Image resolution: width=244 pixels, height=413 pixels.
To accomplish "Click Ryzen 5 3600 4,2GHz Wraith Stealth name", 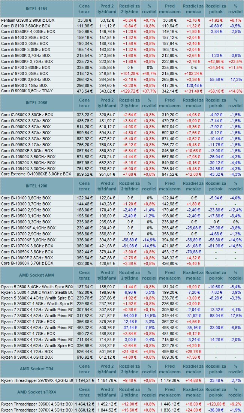I will click(x=37, y=292).
